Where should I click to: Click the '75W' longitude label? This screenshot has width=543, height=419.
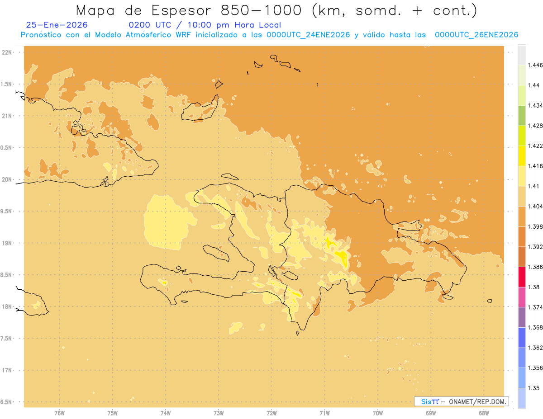113,413
